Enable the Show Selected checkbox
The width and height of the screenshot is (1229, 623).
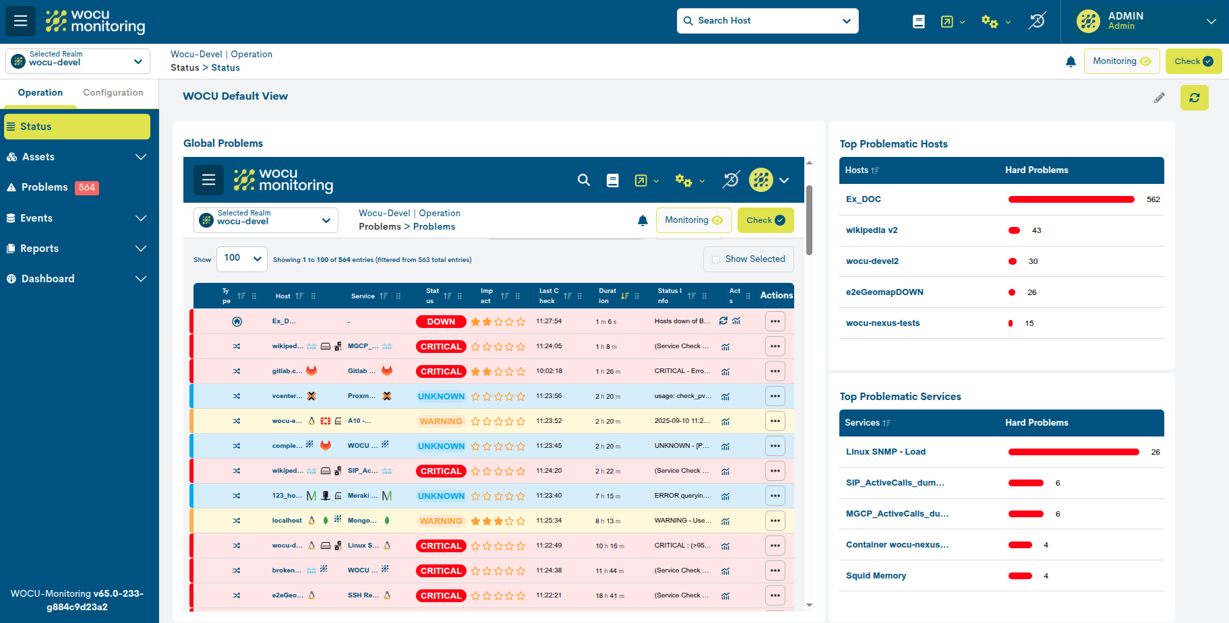716,259
